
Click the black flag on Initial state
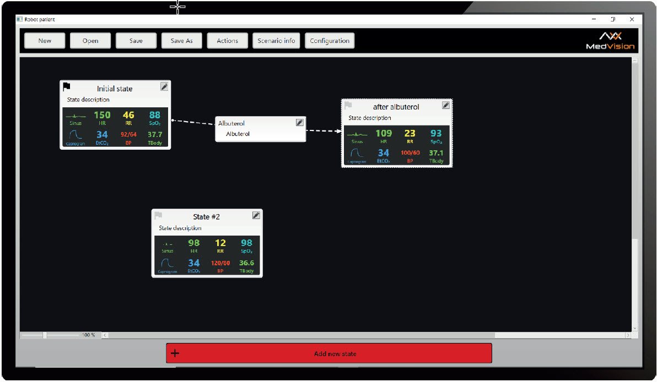click(67, 86)
